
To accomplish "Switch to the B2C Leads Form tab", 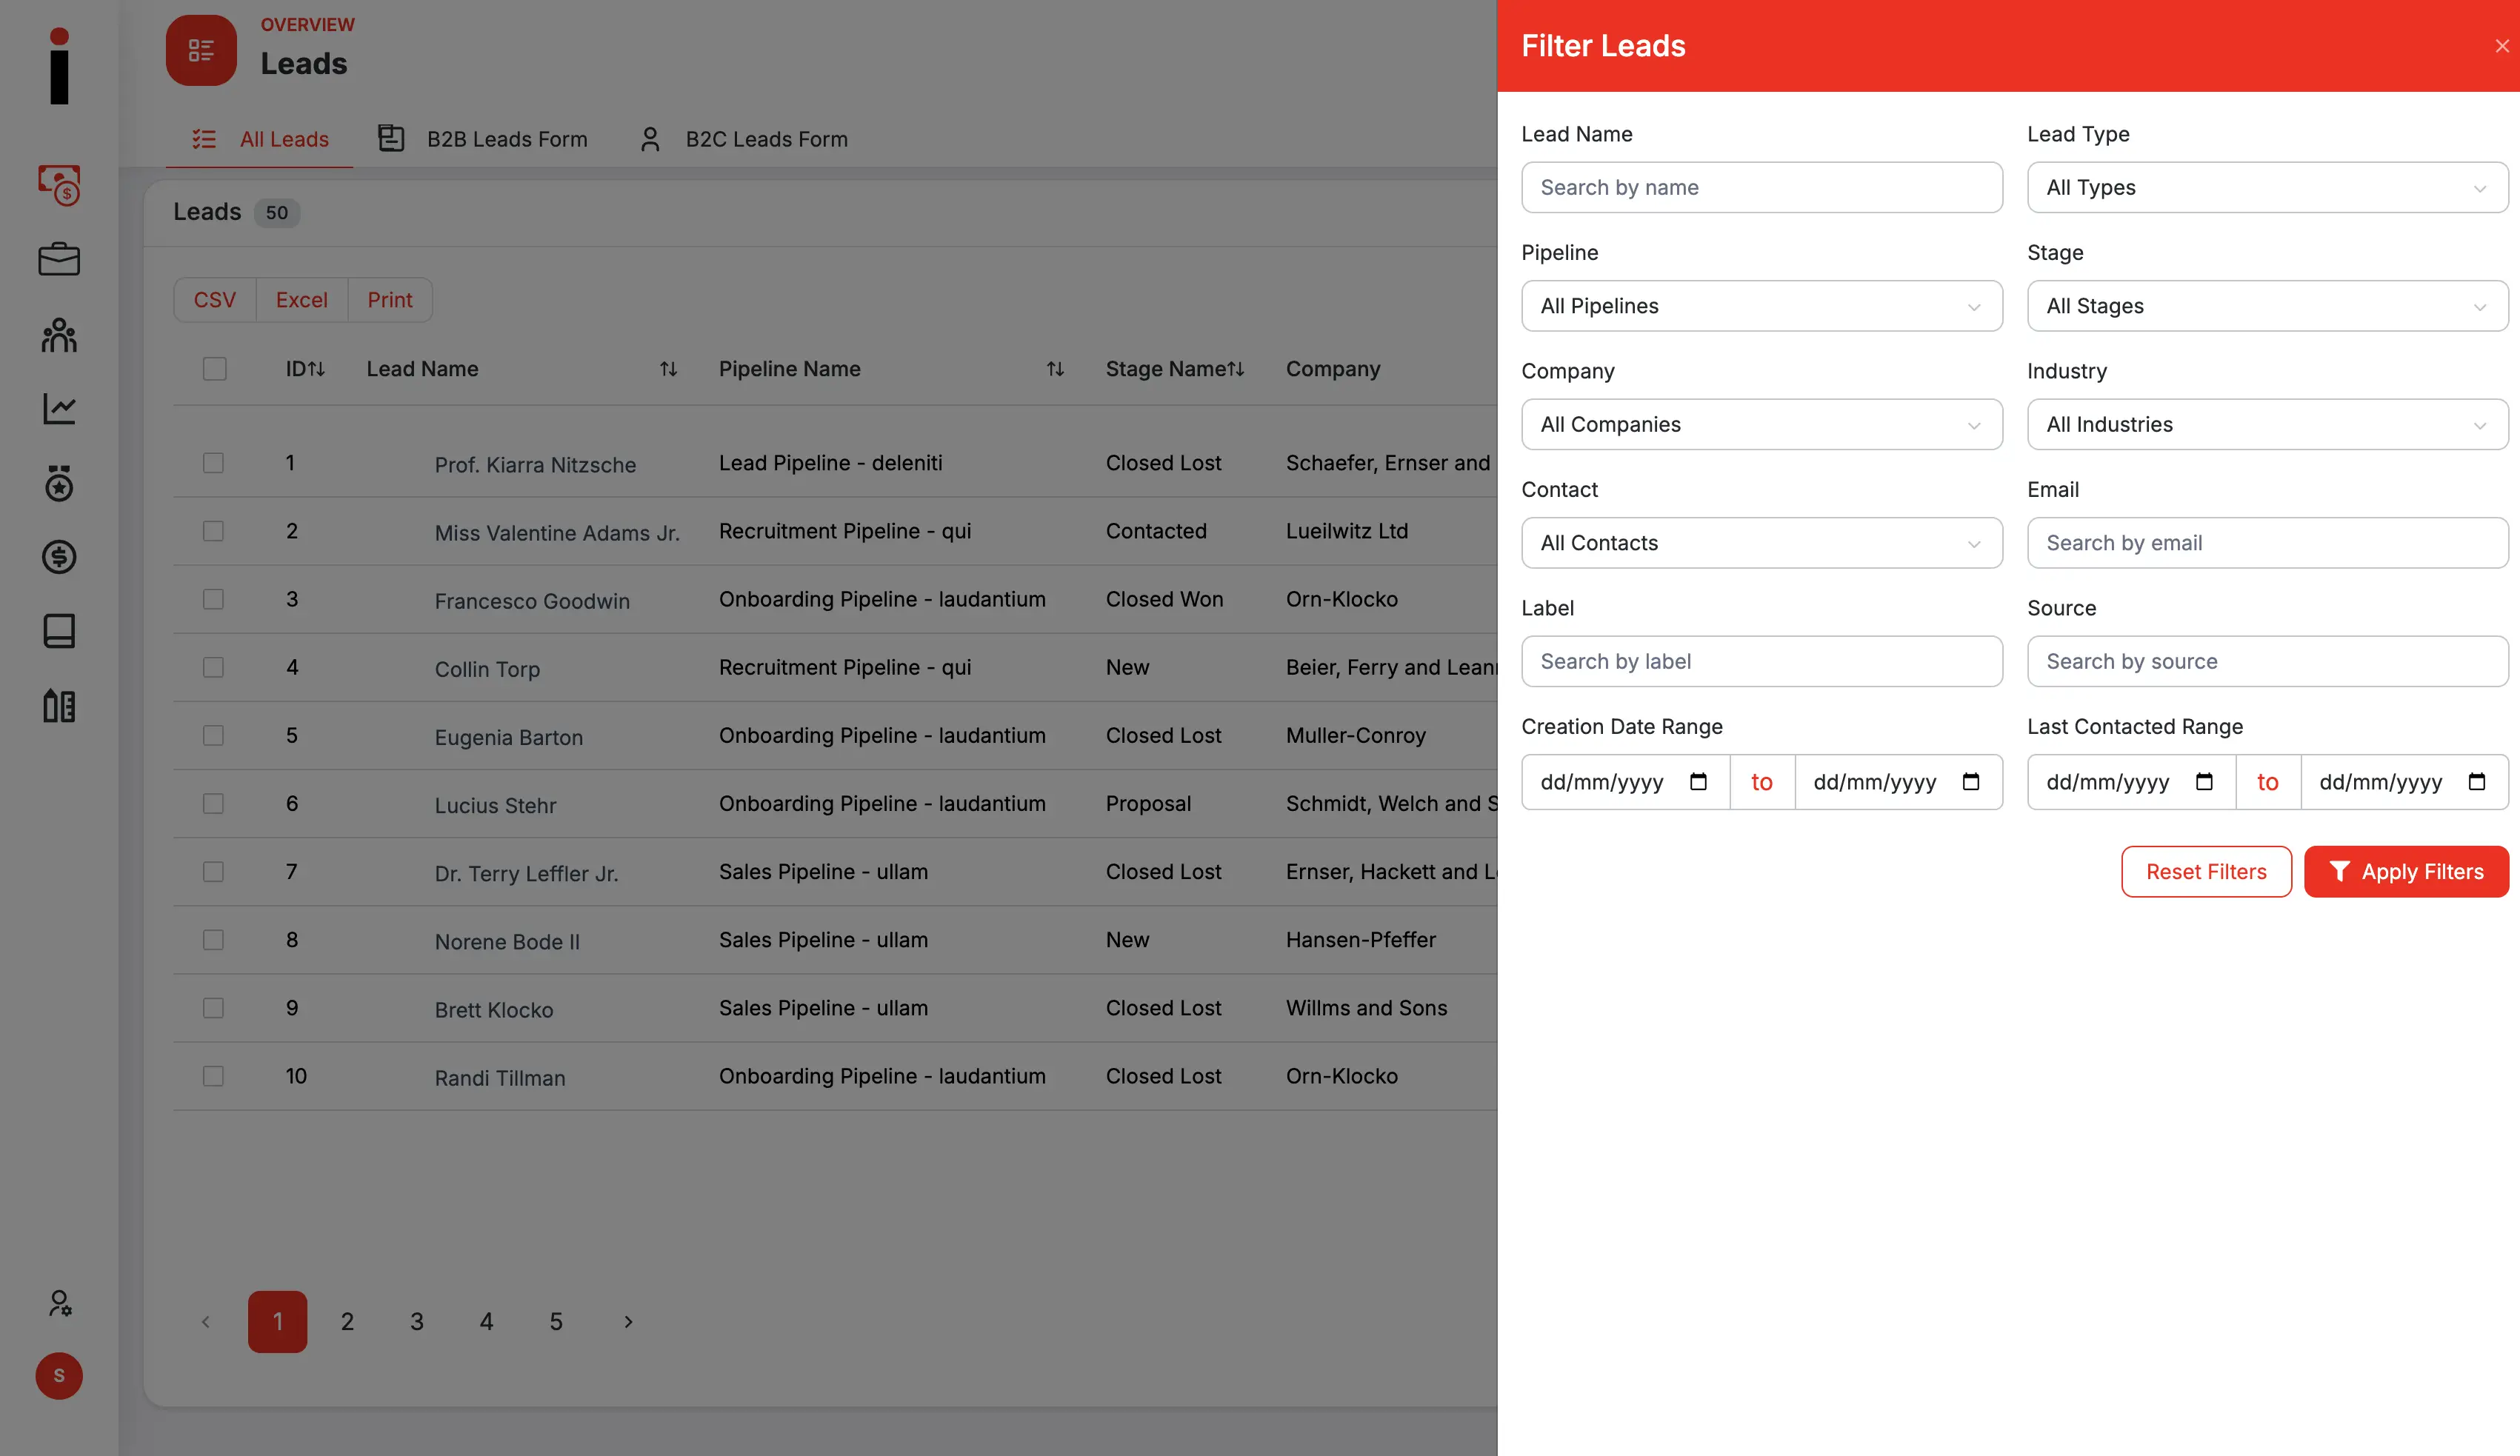I will (x=743, y=139).
